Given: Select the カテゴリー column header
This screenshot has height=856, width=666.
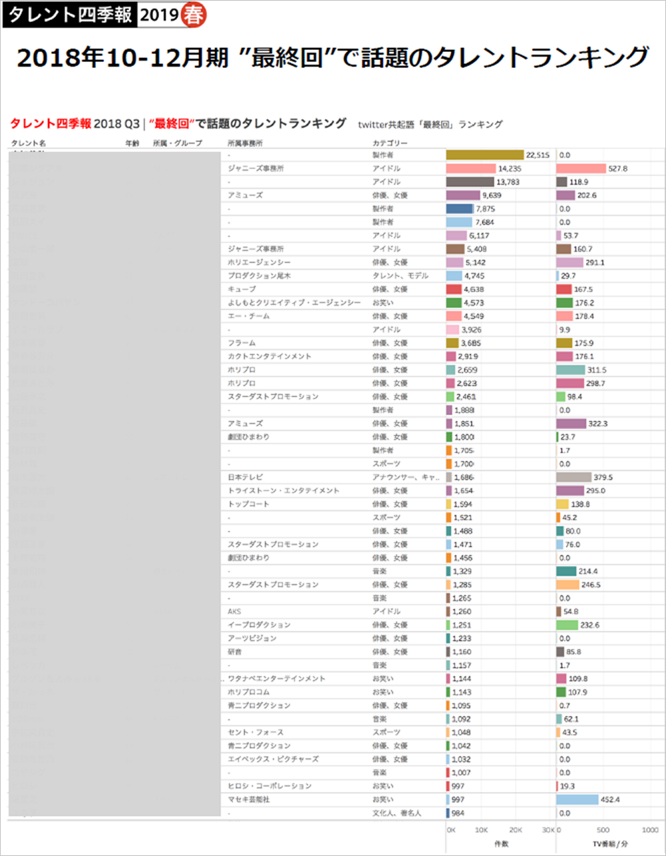Looking at the screenshot, I should coord(390,143).
